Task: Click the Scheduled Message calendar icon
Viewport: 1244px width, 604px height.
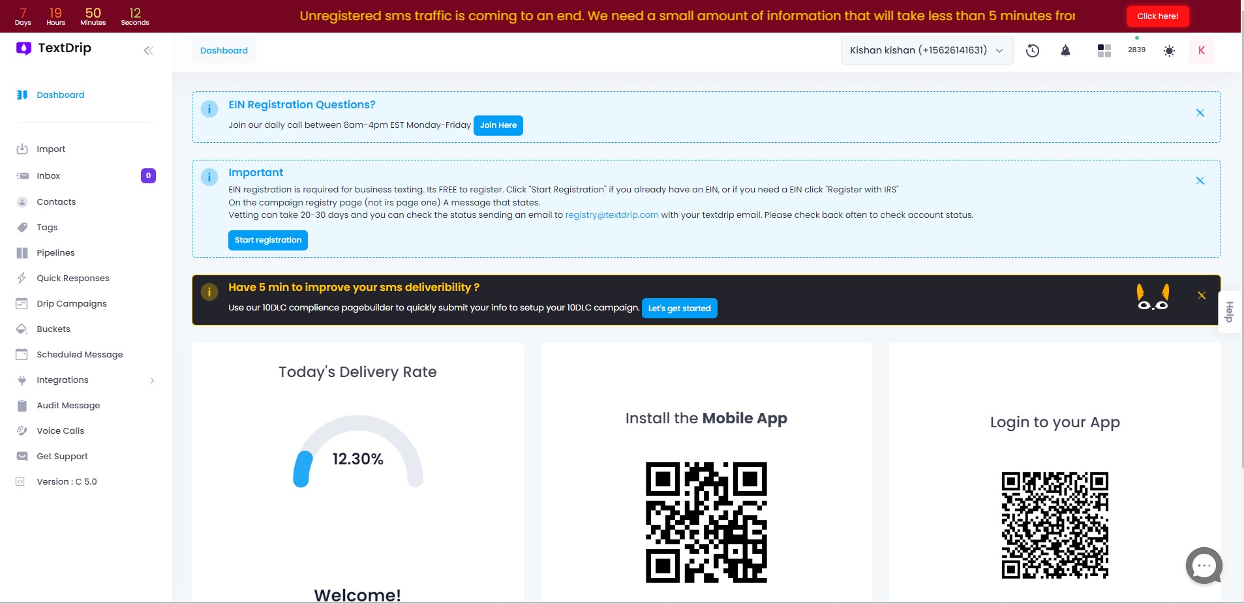Action: pos(22,354)
